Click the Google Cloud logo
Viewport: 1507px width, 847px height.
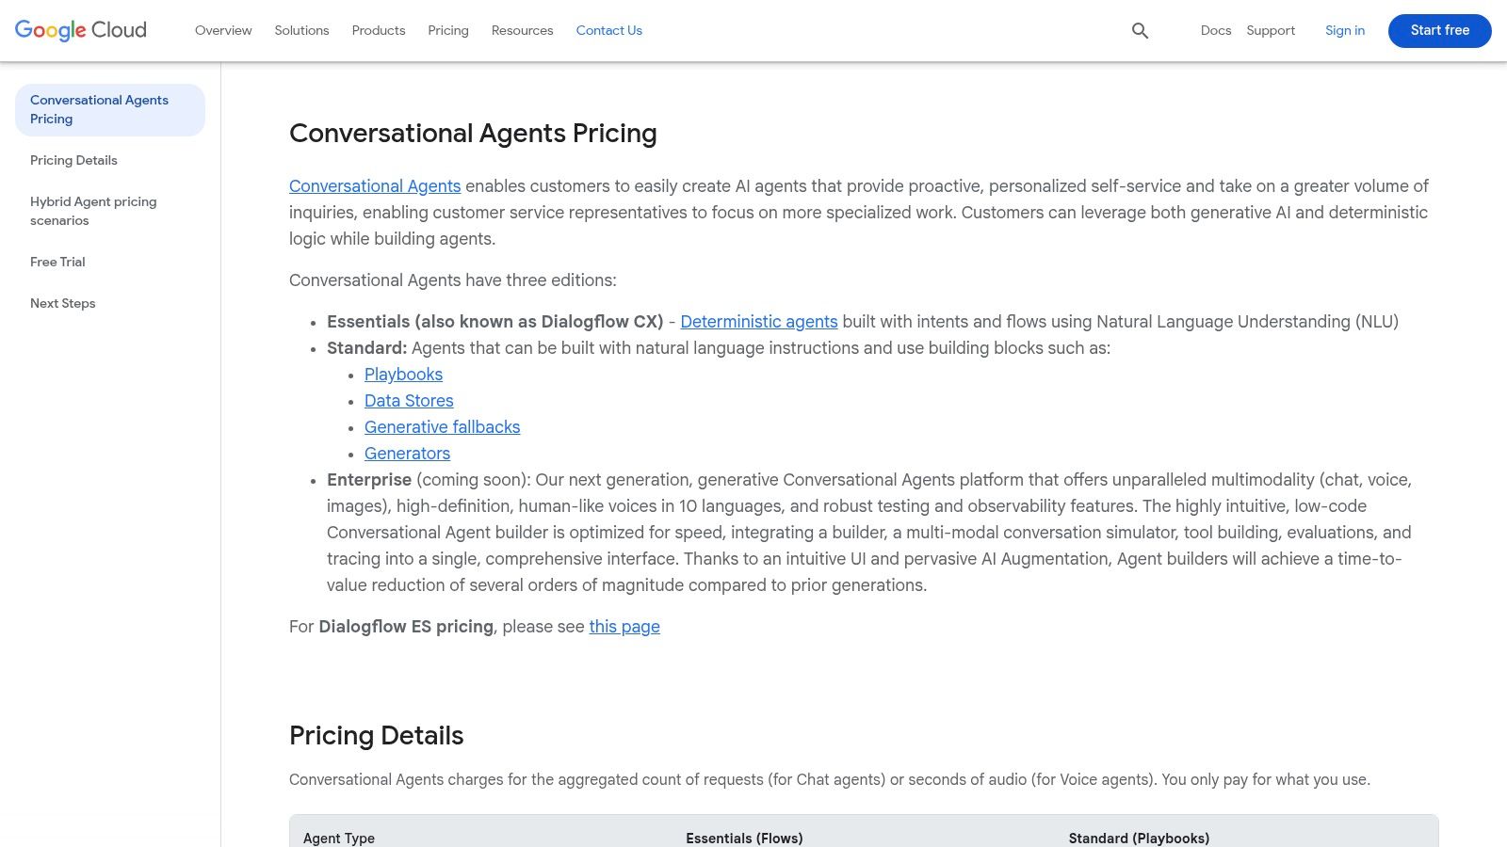(81, 30)
